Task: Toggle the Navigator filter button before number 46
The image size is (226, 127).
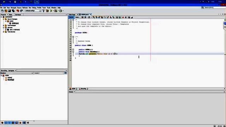Action: (24, 123)
